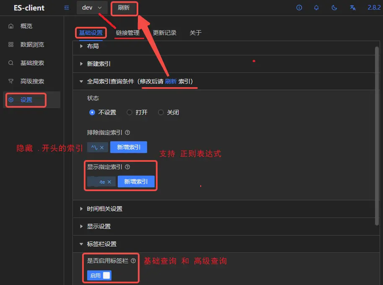
Task: Open the info icon in top bar
Action: click(x=299, y=8)
